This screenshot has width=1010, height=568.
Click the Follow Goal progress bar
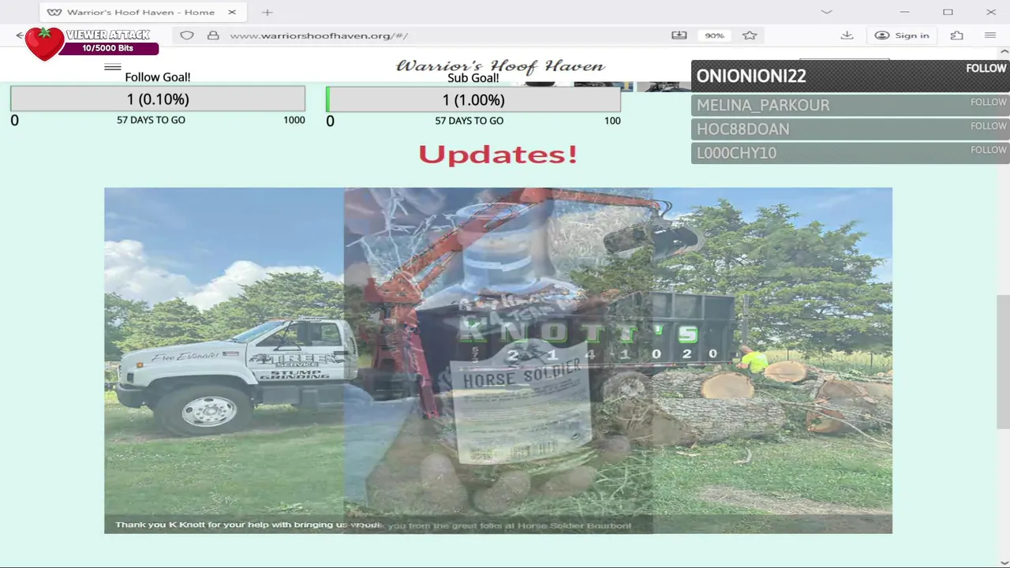click(158, 99)
